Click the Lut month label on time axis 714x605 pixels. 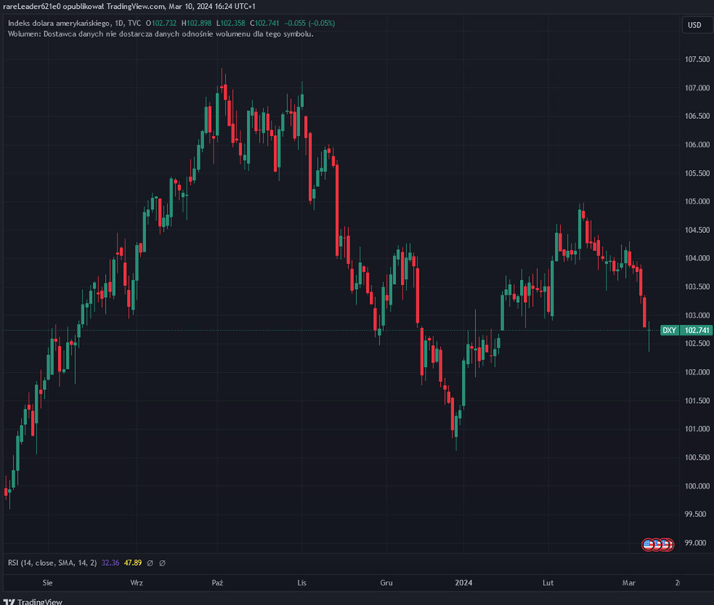click(549, 582)
